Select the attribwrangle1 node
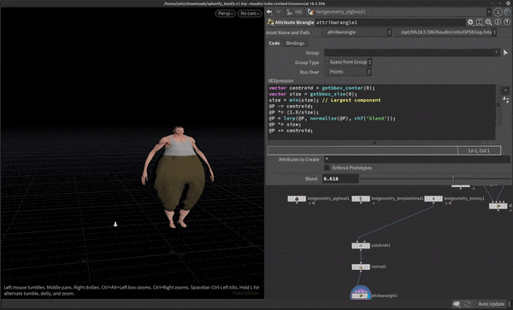The image size is (513, 310). (x=361, y=295)
